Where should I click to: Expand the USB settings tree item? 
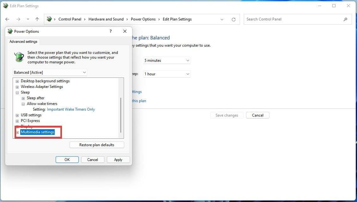[17, 115]
